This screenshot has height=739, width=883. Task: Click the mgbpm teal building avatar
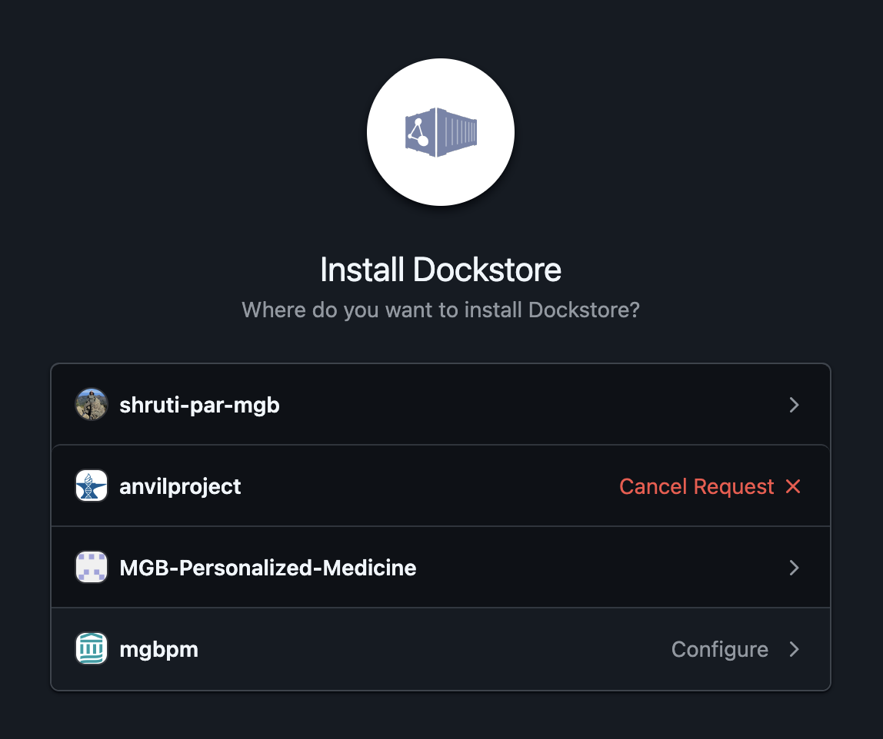pyautogui.click(x=92, y=649)
